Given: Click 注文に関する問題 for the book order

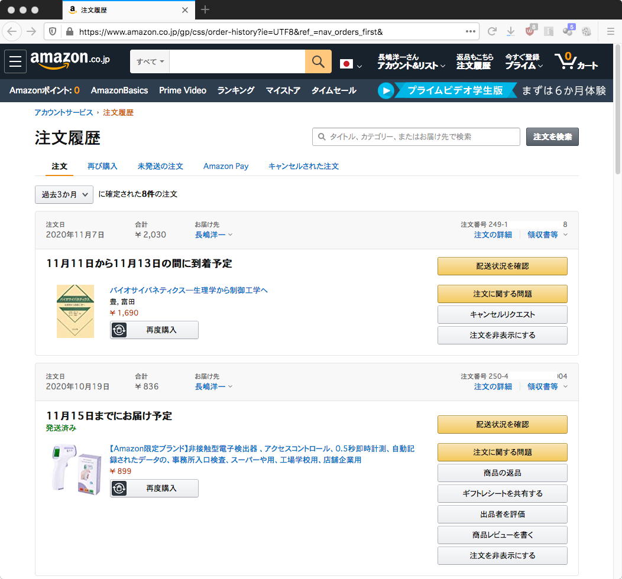Looking at the screenshot, I should point(502,294).
